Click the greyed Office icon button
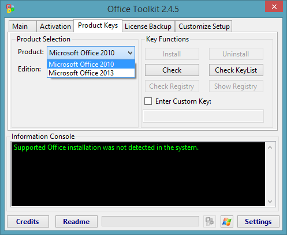This screenshot has width=287, height=235. pos(210,221)
